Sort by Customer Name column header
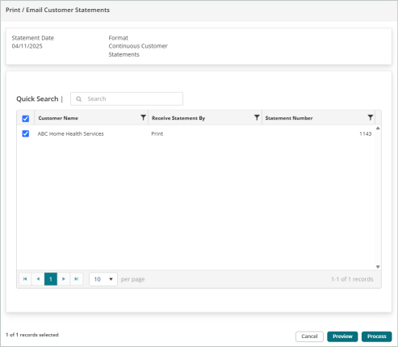398x347 pixels. (x=58, y=118)
